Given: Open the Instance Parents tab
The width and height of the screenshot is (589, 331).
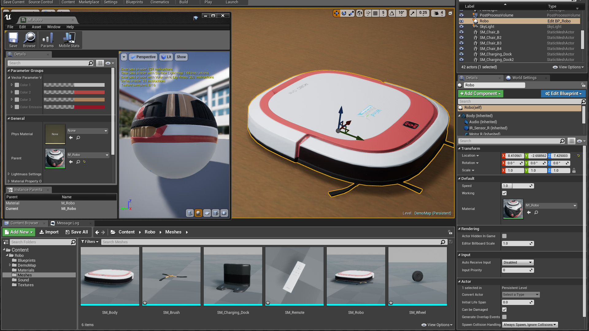Looking at the screenshot, I should [28, 190].
